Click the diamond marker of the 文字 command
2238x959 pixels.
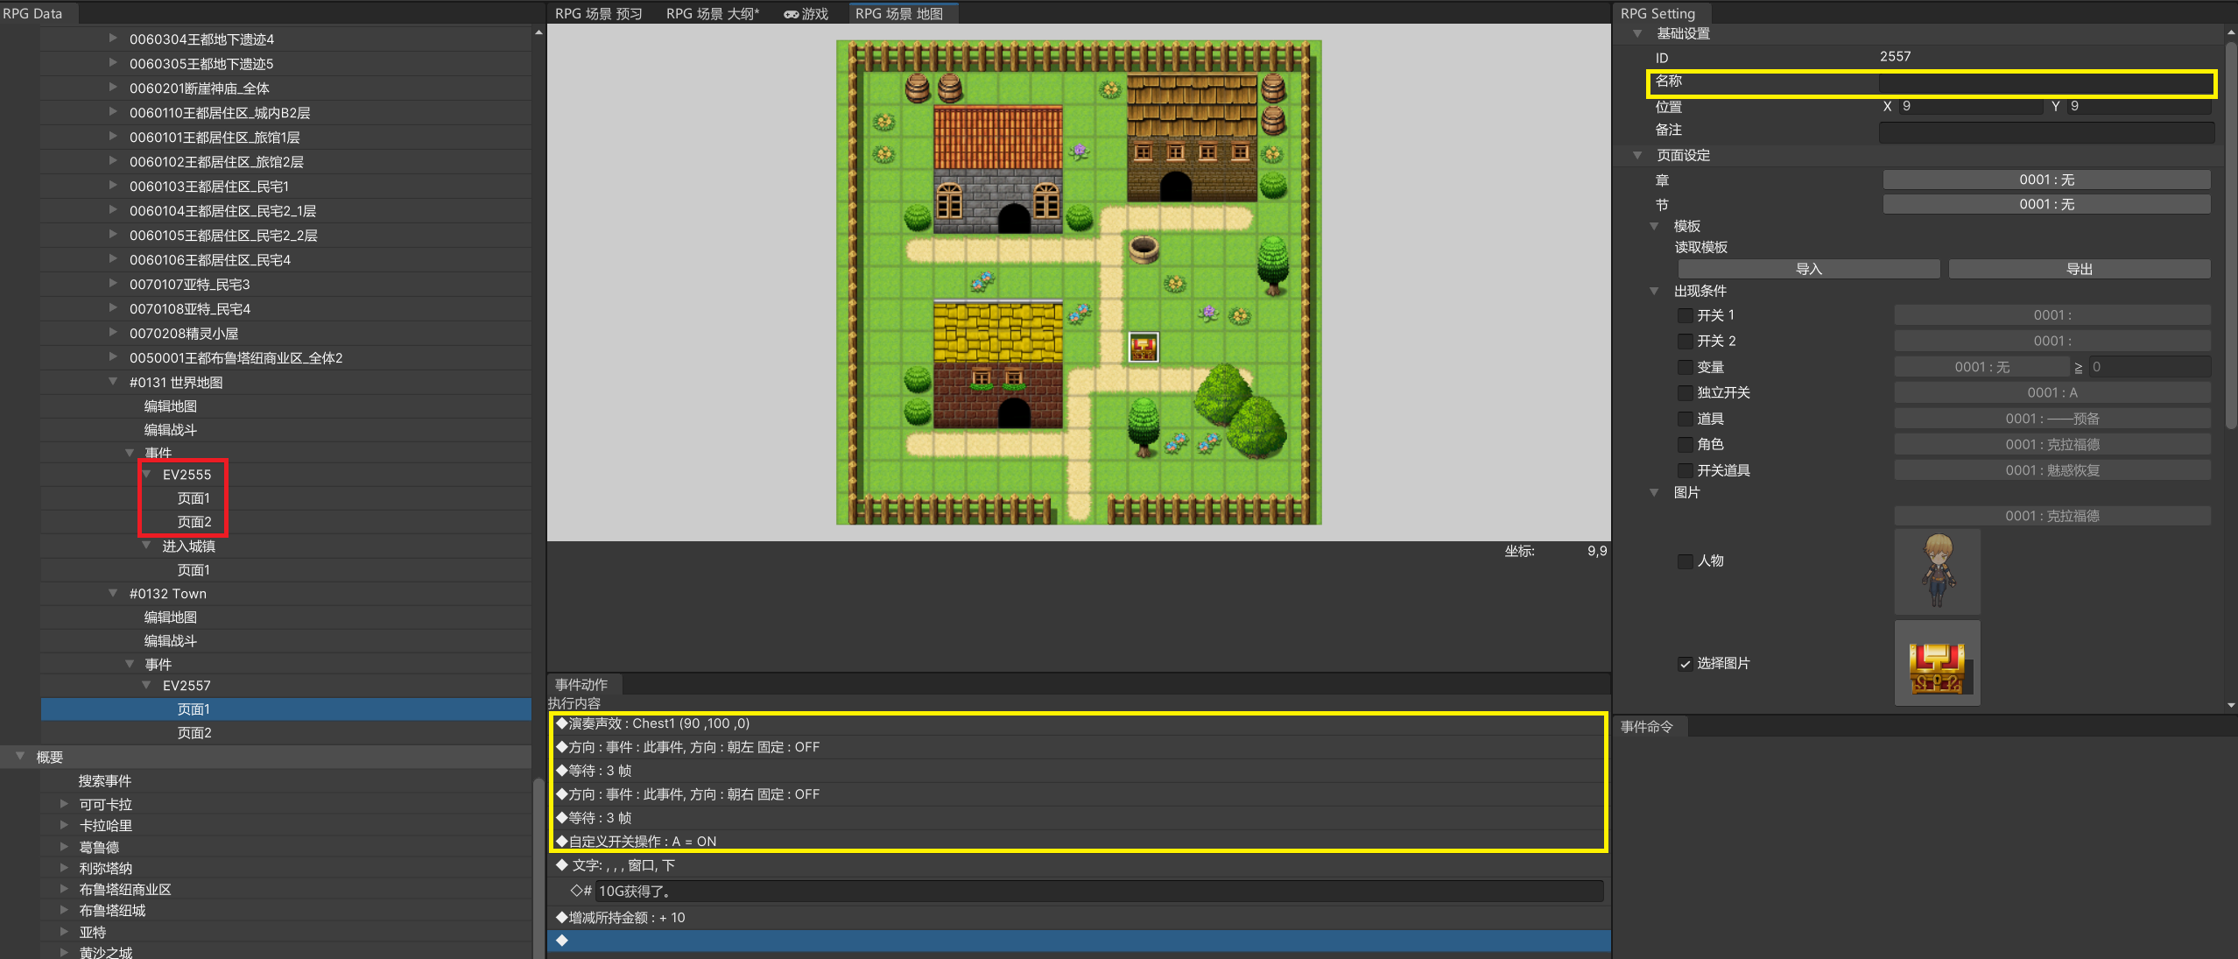(x=562, y=865)
